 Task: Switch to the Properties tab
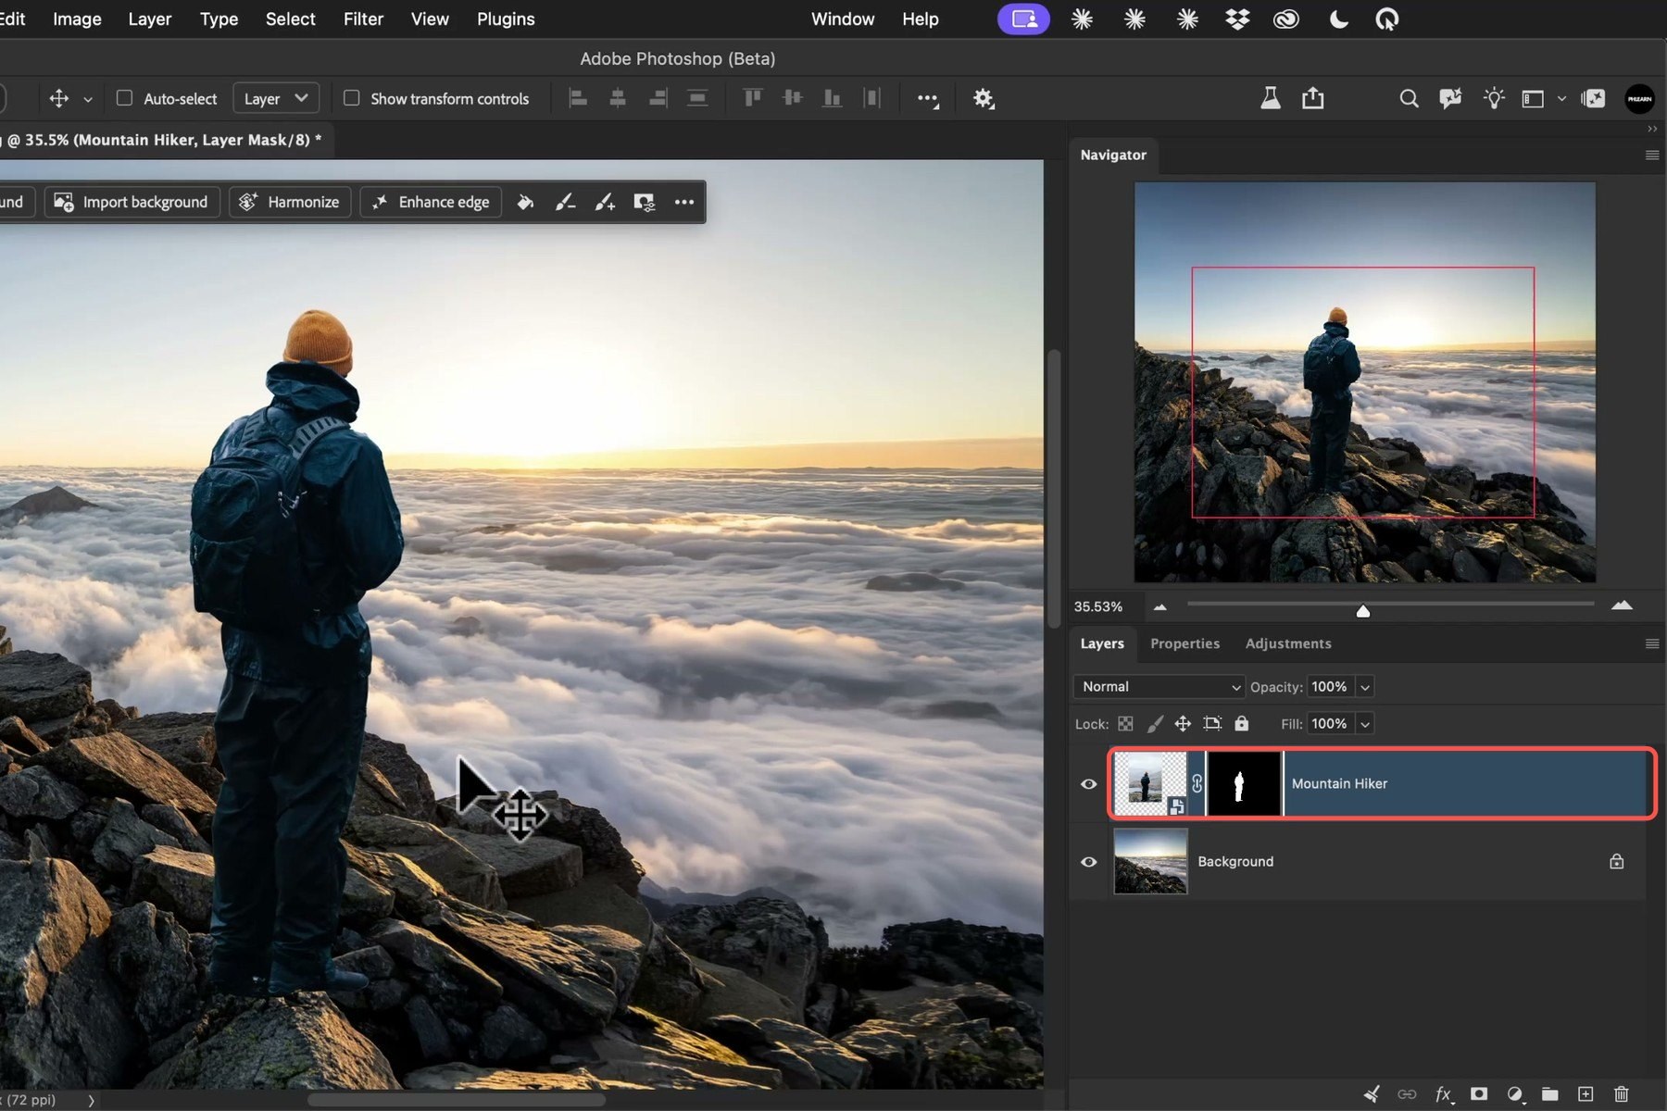tap(1184, 643)
